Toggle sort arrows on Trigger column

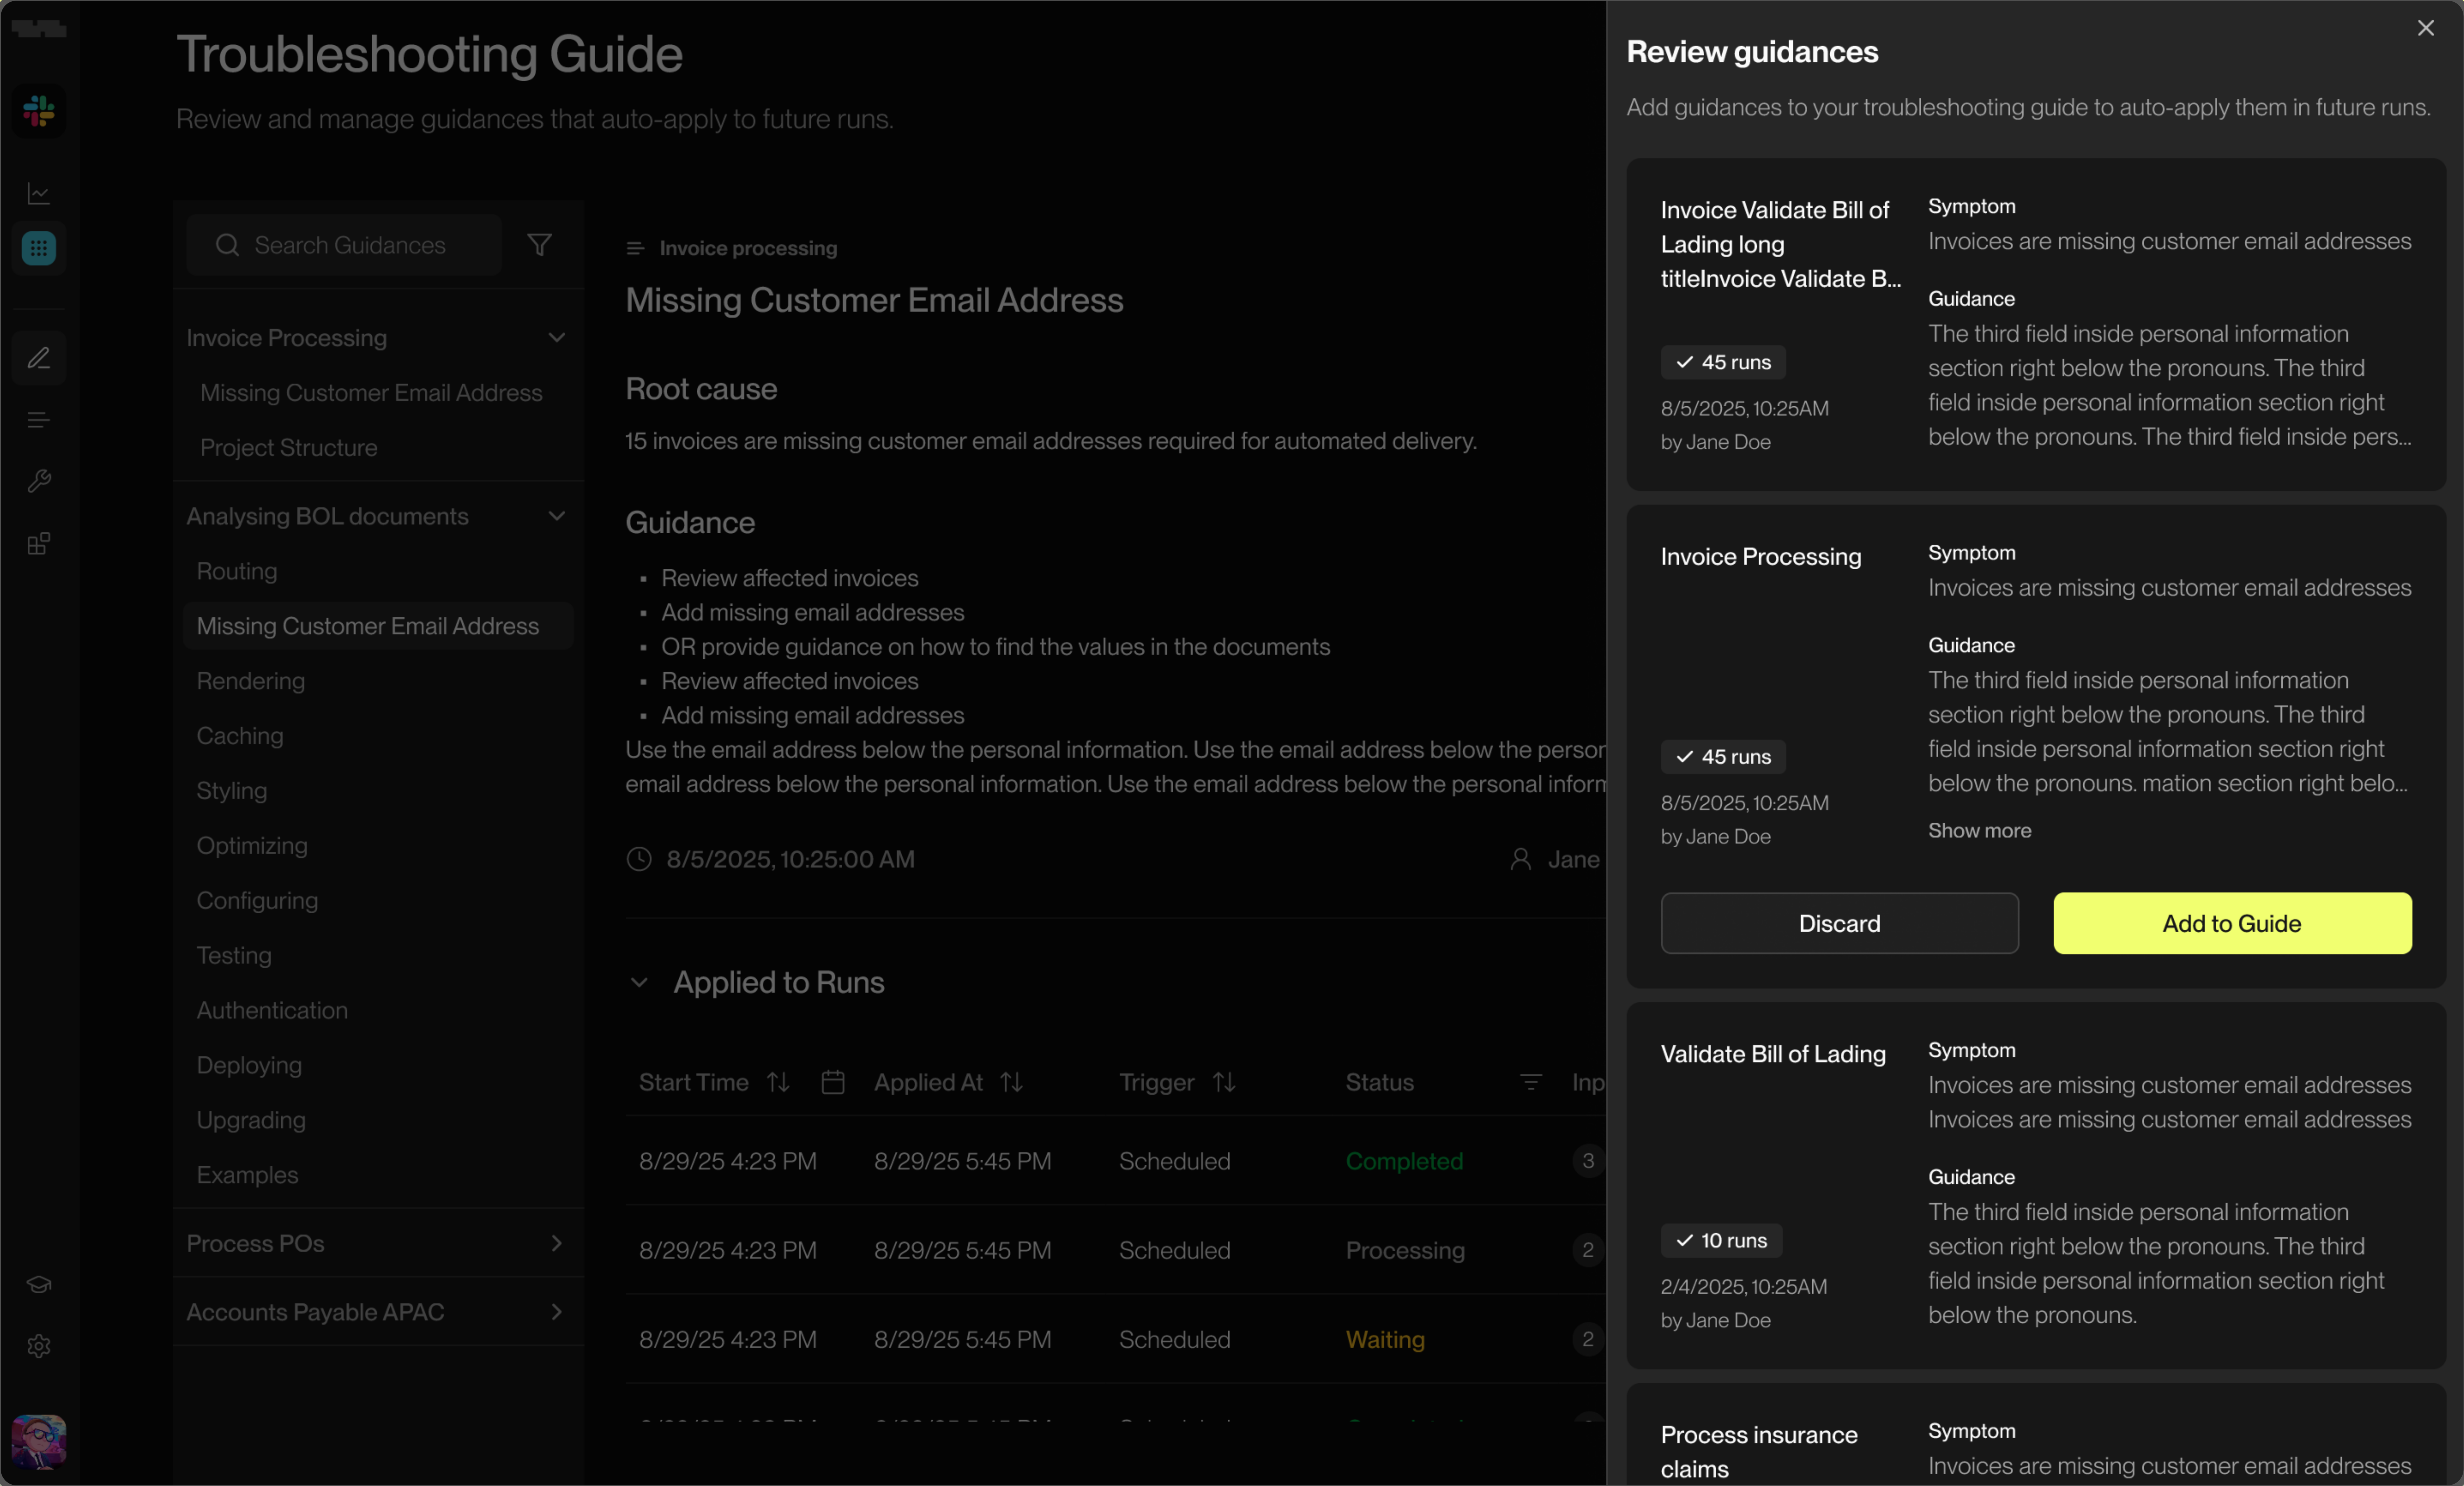1224,1082
